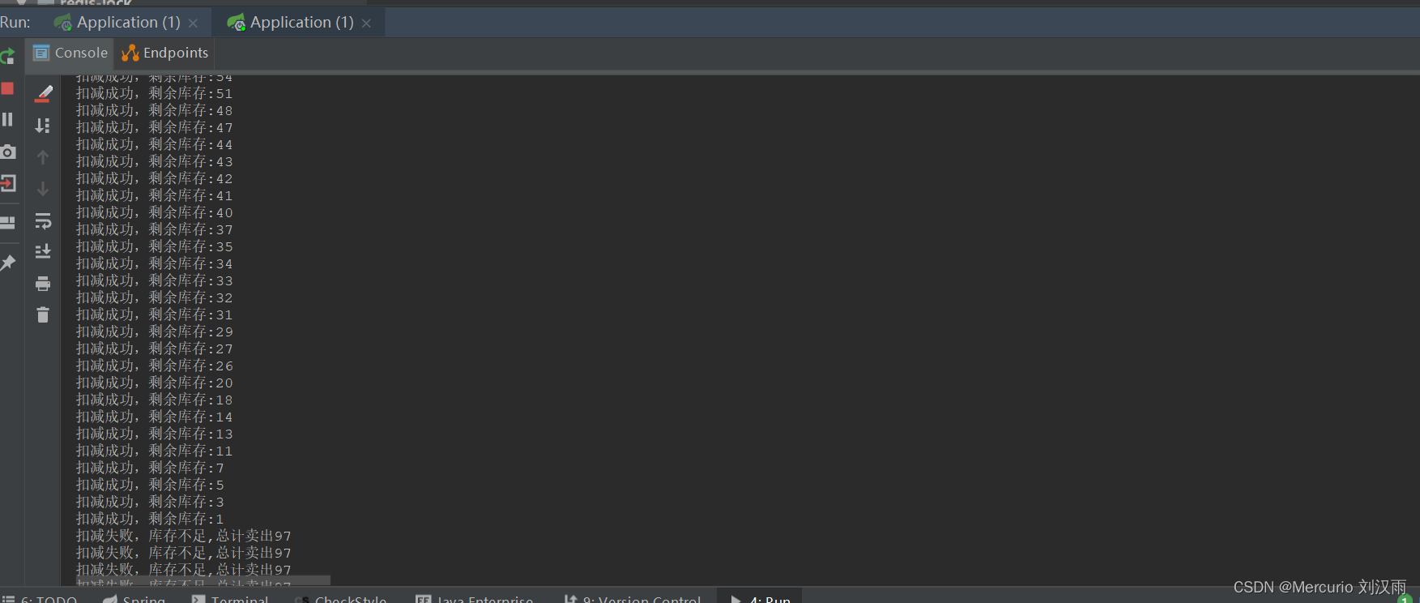1420x603 pixels.
Task: Close the first Application (1) run tab
Action: coord(193,24)
